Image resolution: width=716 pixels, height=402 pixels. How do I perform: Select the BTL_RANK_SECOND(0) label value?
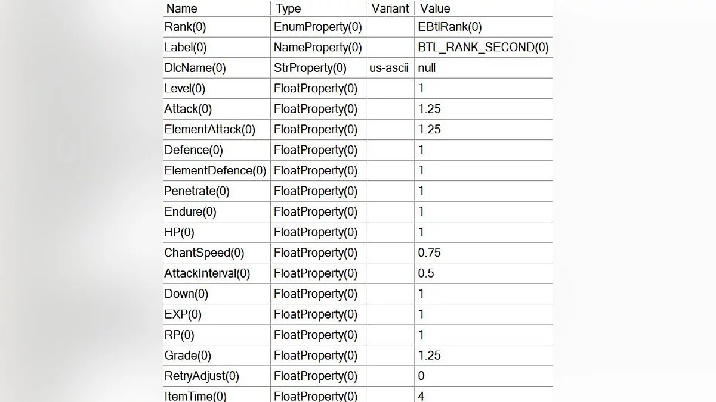click(x=483, y=47)
